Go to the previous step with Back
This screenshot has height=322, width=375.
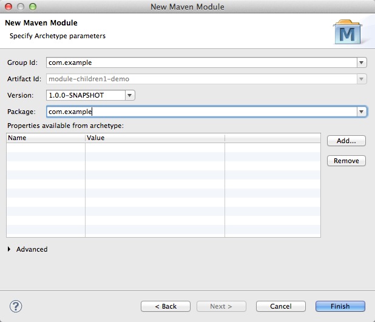point(166,306)
